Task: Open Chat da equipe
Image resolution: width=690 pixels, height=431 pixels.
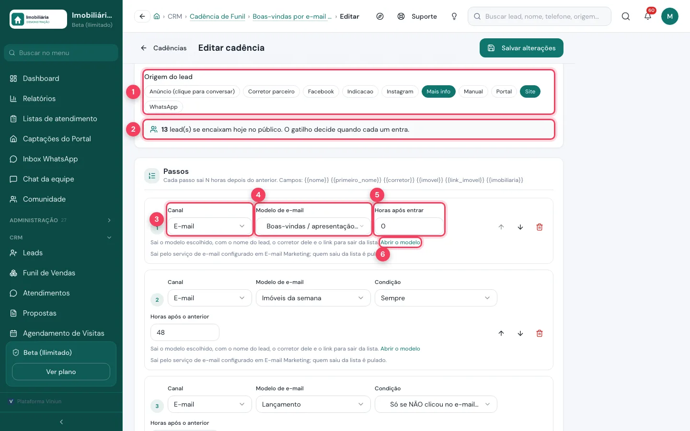Action: click(61, 179)
